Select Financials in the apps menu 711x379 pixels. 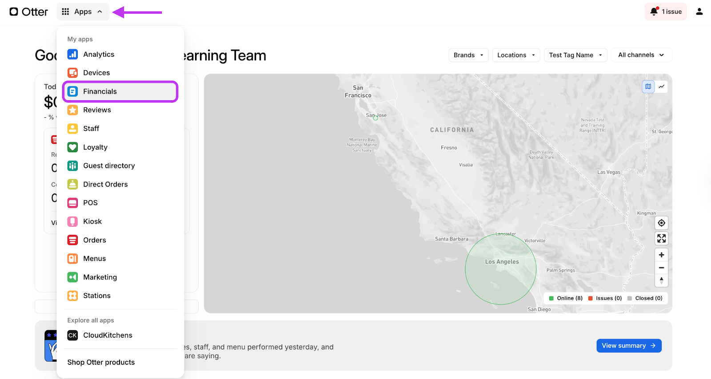pos(120,91)
